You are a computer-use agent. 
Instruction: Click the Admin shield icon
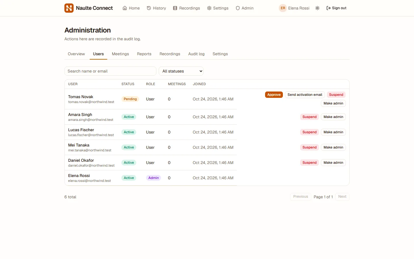click(238, 8)
